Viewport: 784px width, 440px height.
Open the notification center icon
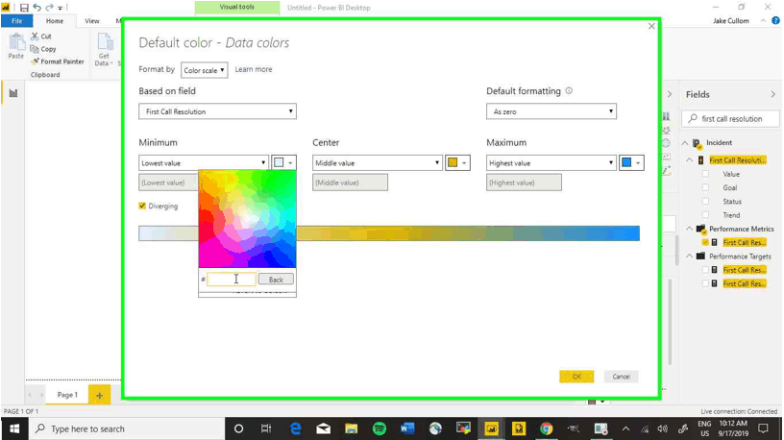763,428
